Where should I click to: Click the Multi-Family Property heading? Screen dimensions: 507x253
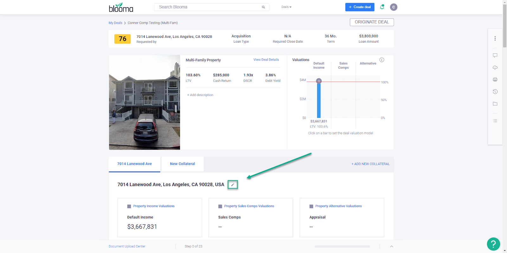click(x=203, y=60)
